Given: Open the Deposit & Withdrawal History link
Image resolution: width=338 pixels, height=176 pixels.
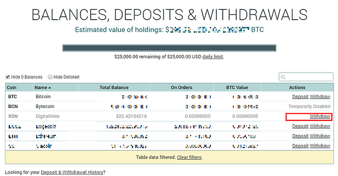Looking at the screenshot, I should pos(72,172).
